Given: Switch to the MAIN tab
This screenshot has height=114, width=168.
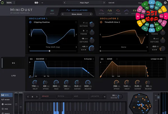Looking at the screenshot, I should pyautogui.click(x=52, y=12).
